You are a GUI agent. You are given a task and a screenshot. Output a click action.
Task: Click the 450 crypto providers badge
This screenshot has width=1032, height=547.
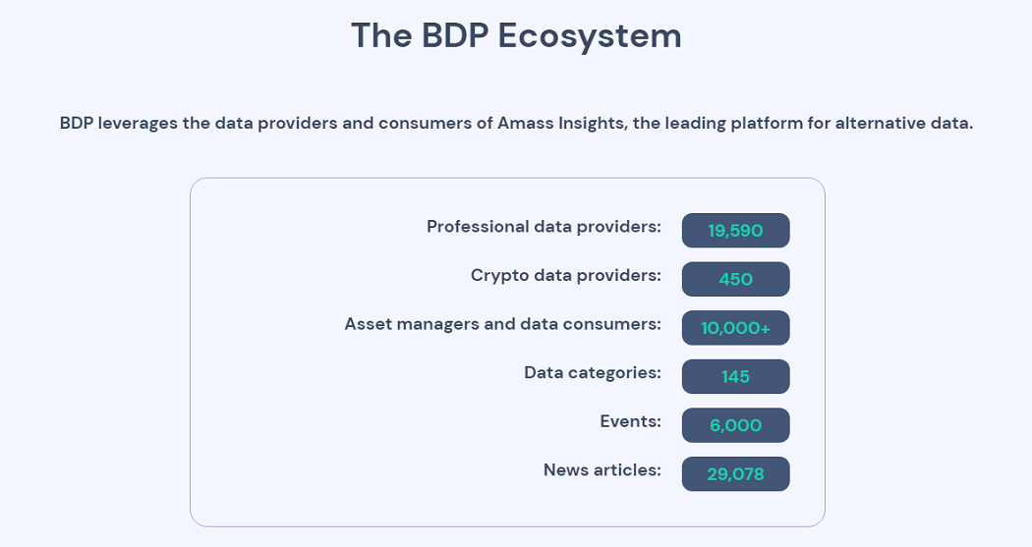(736, 279)
